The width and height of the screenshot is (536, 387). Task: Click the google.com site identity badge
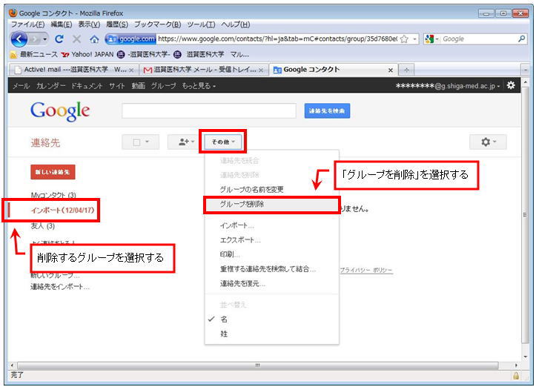(130, 39)
